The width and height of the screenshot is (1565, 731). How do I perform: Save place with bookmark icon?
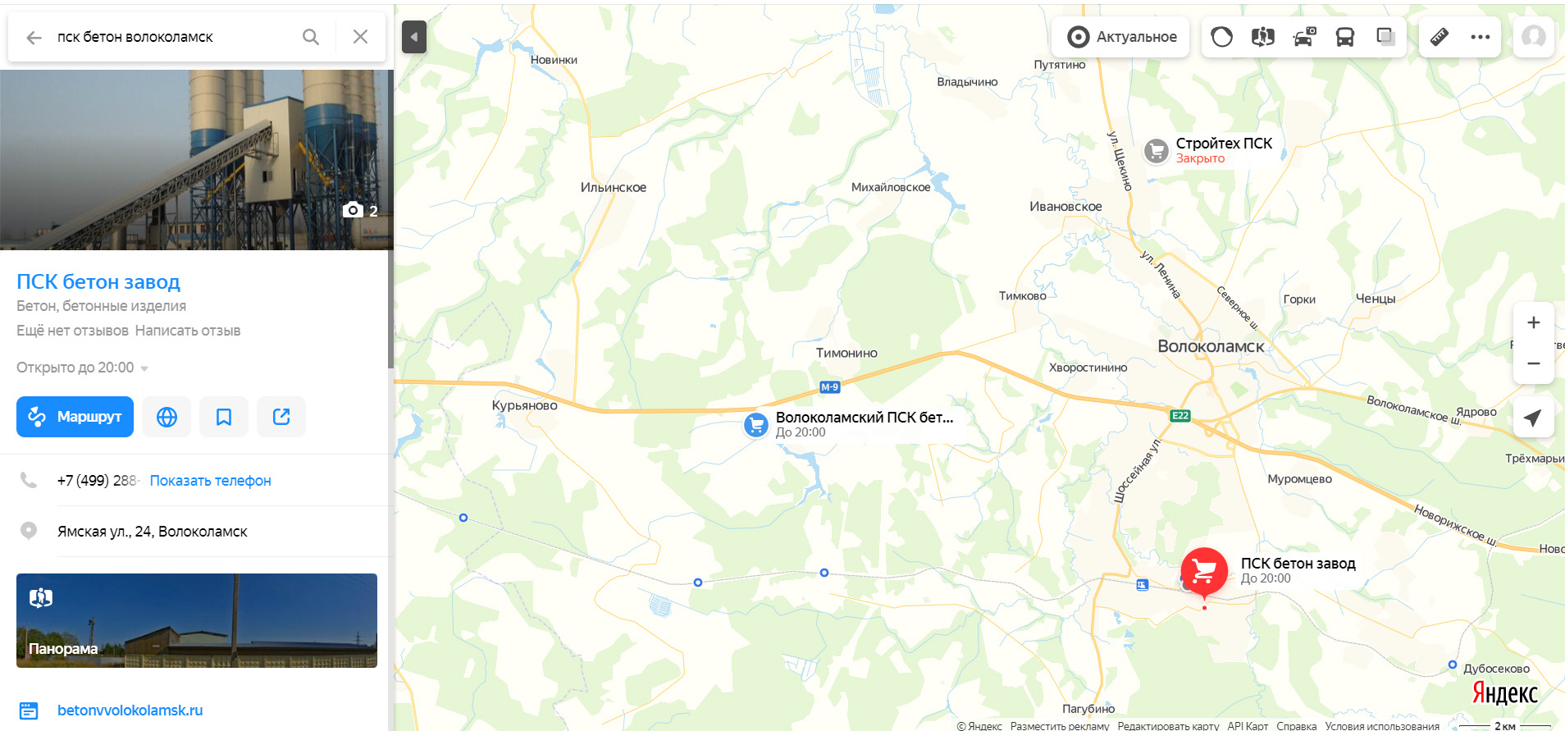224,417
